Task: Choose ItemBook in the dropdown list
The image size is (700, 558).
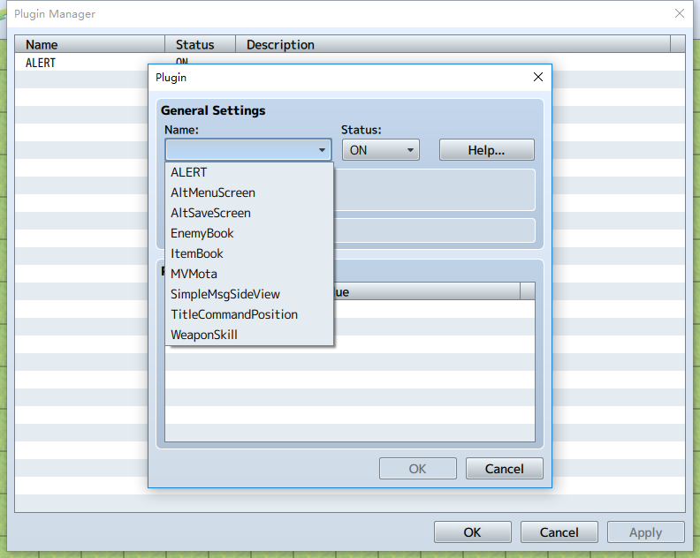Action: tap(249, 253)
